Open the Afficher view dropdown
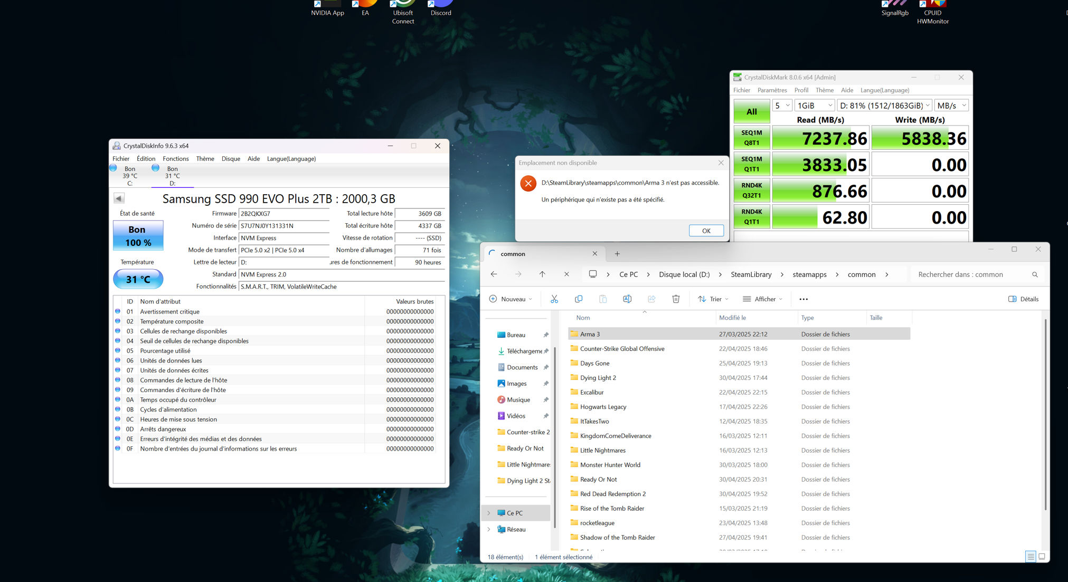This screenshot has height=582, width=1068. coord(763,299)
